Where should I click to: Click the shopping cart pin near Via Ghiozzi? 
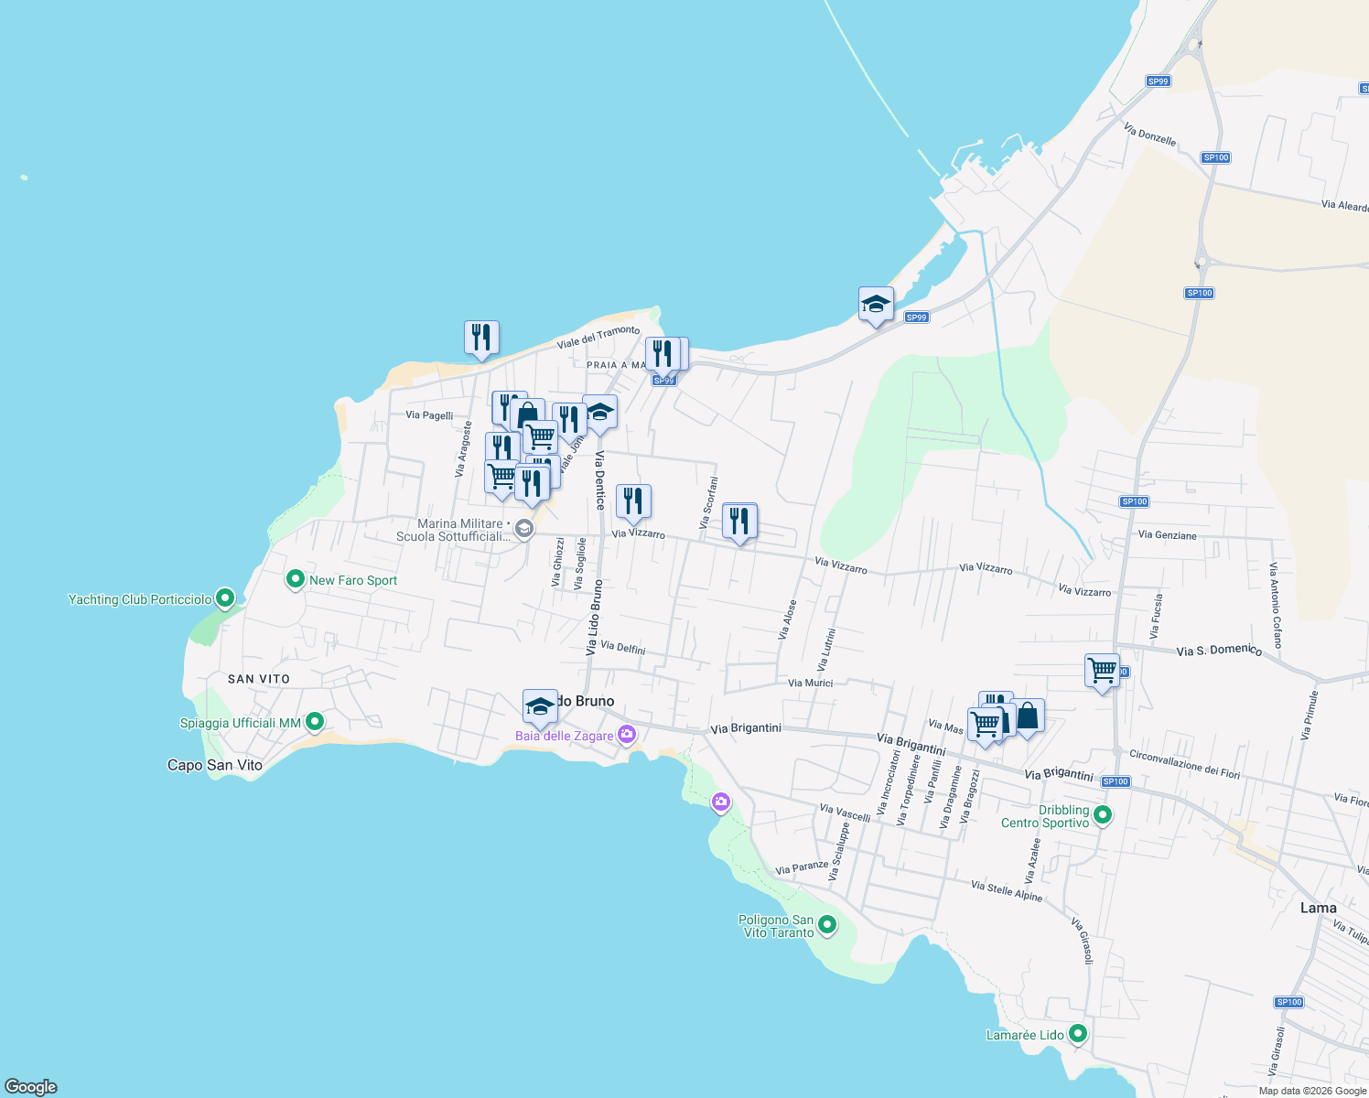tap(501, 475)
